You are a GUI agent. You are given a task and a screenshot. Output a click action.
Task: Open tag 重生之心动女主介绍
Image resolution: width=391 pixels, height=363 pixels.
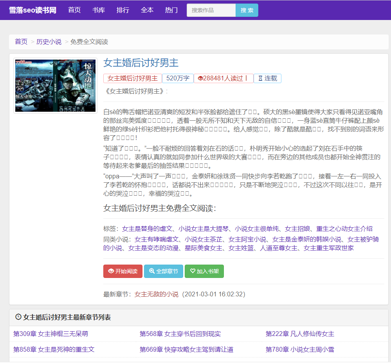click(x=344, y=229)
